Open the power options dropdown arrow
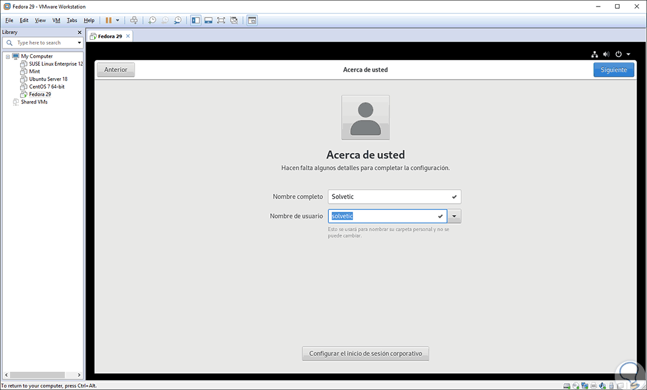The height and width of the screenshot is (390, 647). click(x=627, y=54)
